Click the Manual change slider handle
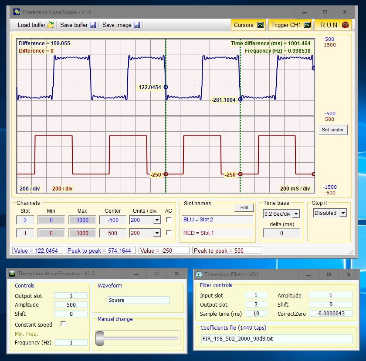This screenshot has height=361, width=366. click(100, 338)
